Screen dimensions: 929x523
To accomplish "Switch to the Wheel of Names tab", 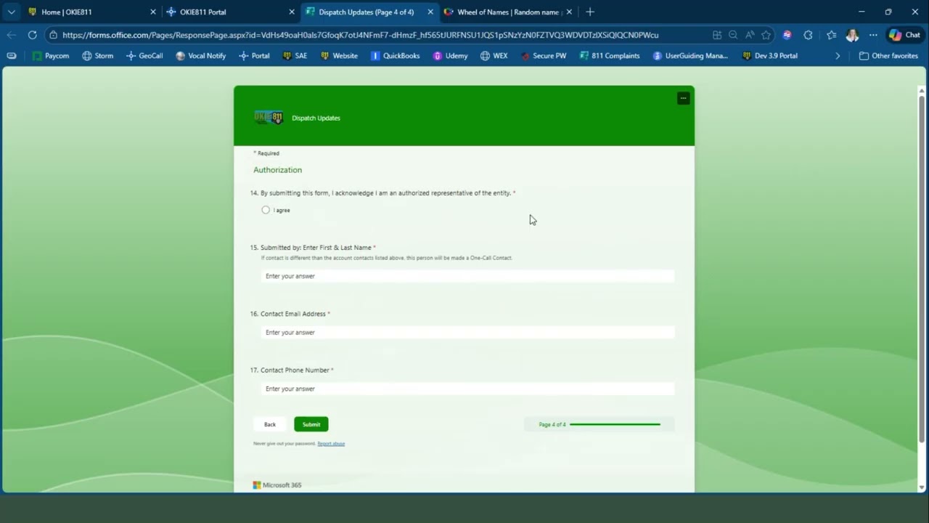I will (508, 12).
